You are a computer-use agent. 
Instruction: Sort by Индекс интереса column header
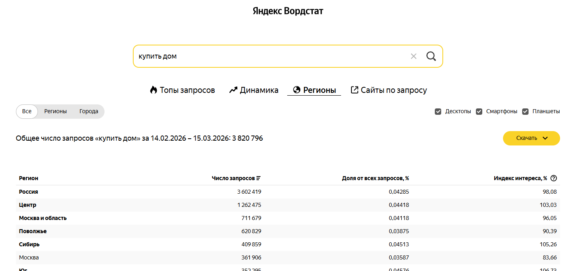[521, 179]
